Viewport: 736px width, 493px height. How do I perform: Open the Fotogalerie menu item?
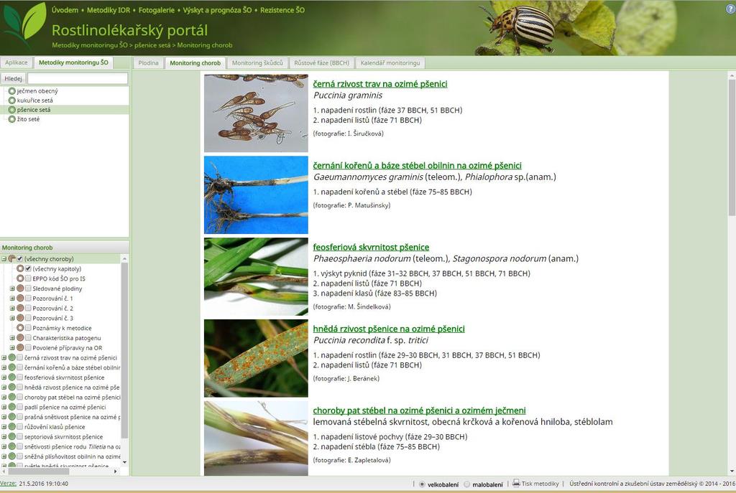156,10
